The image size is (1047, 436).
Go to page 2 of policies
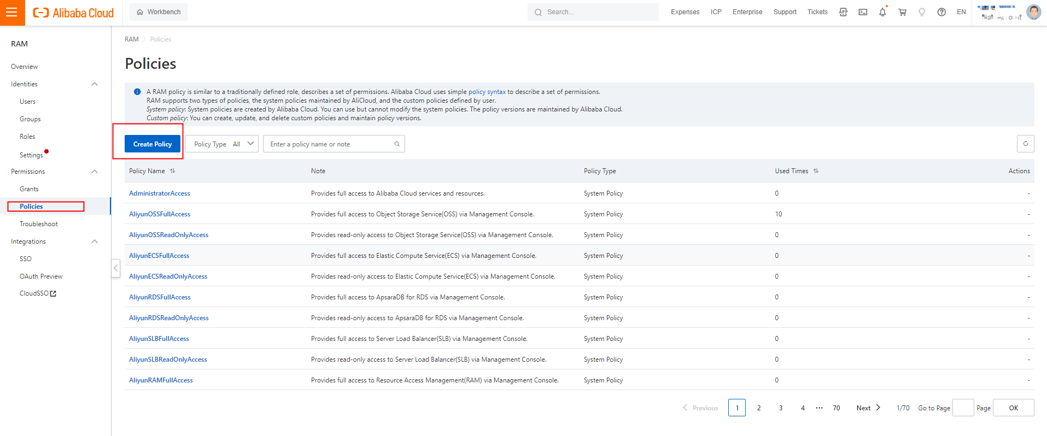point(759,408)
